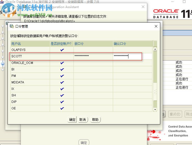Toggle the PM account lock checkmark
The height and width of the screenshot is (145, 192).
point(62,76)
